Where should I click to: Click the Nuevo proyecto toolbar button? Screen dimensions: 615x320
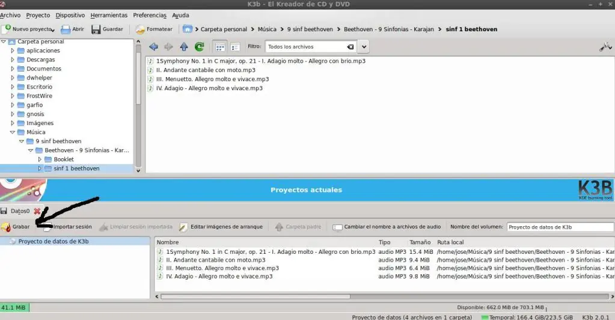[29, 29]
